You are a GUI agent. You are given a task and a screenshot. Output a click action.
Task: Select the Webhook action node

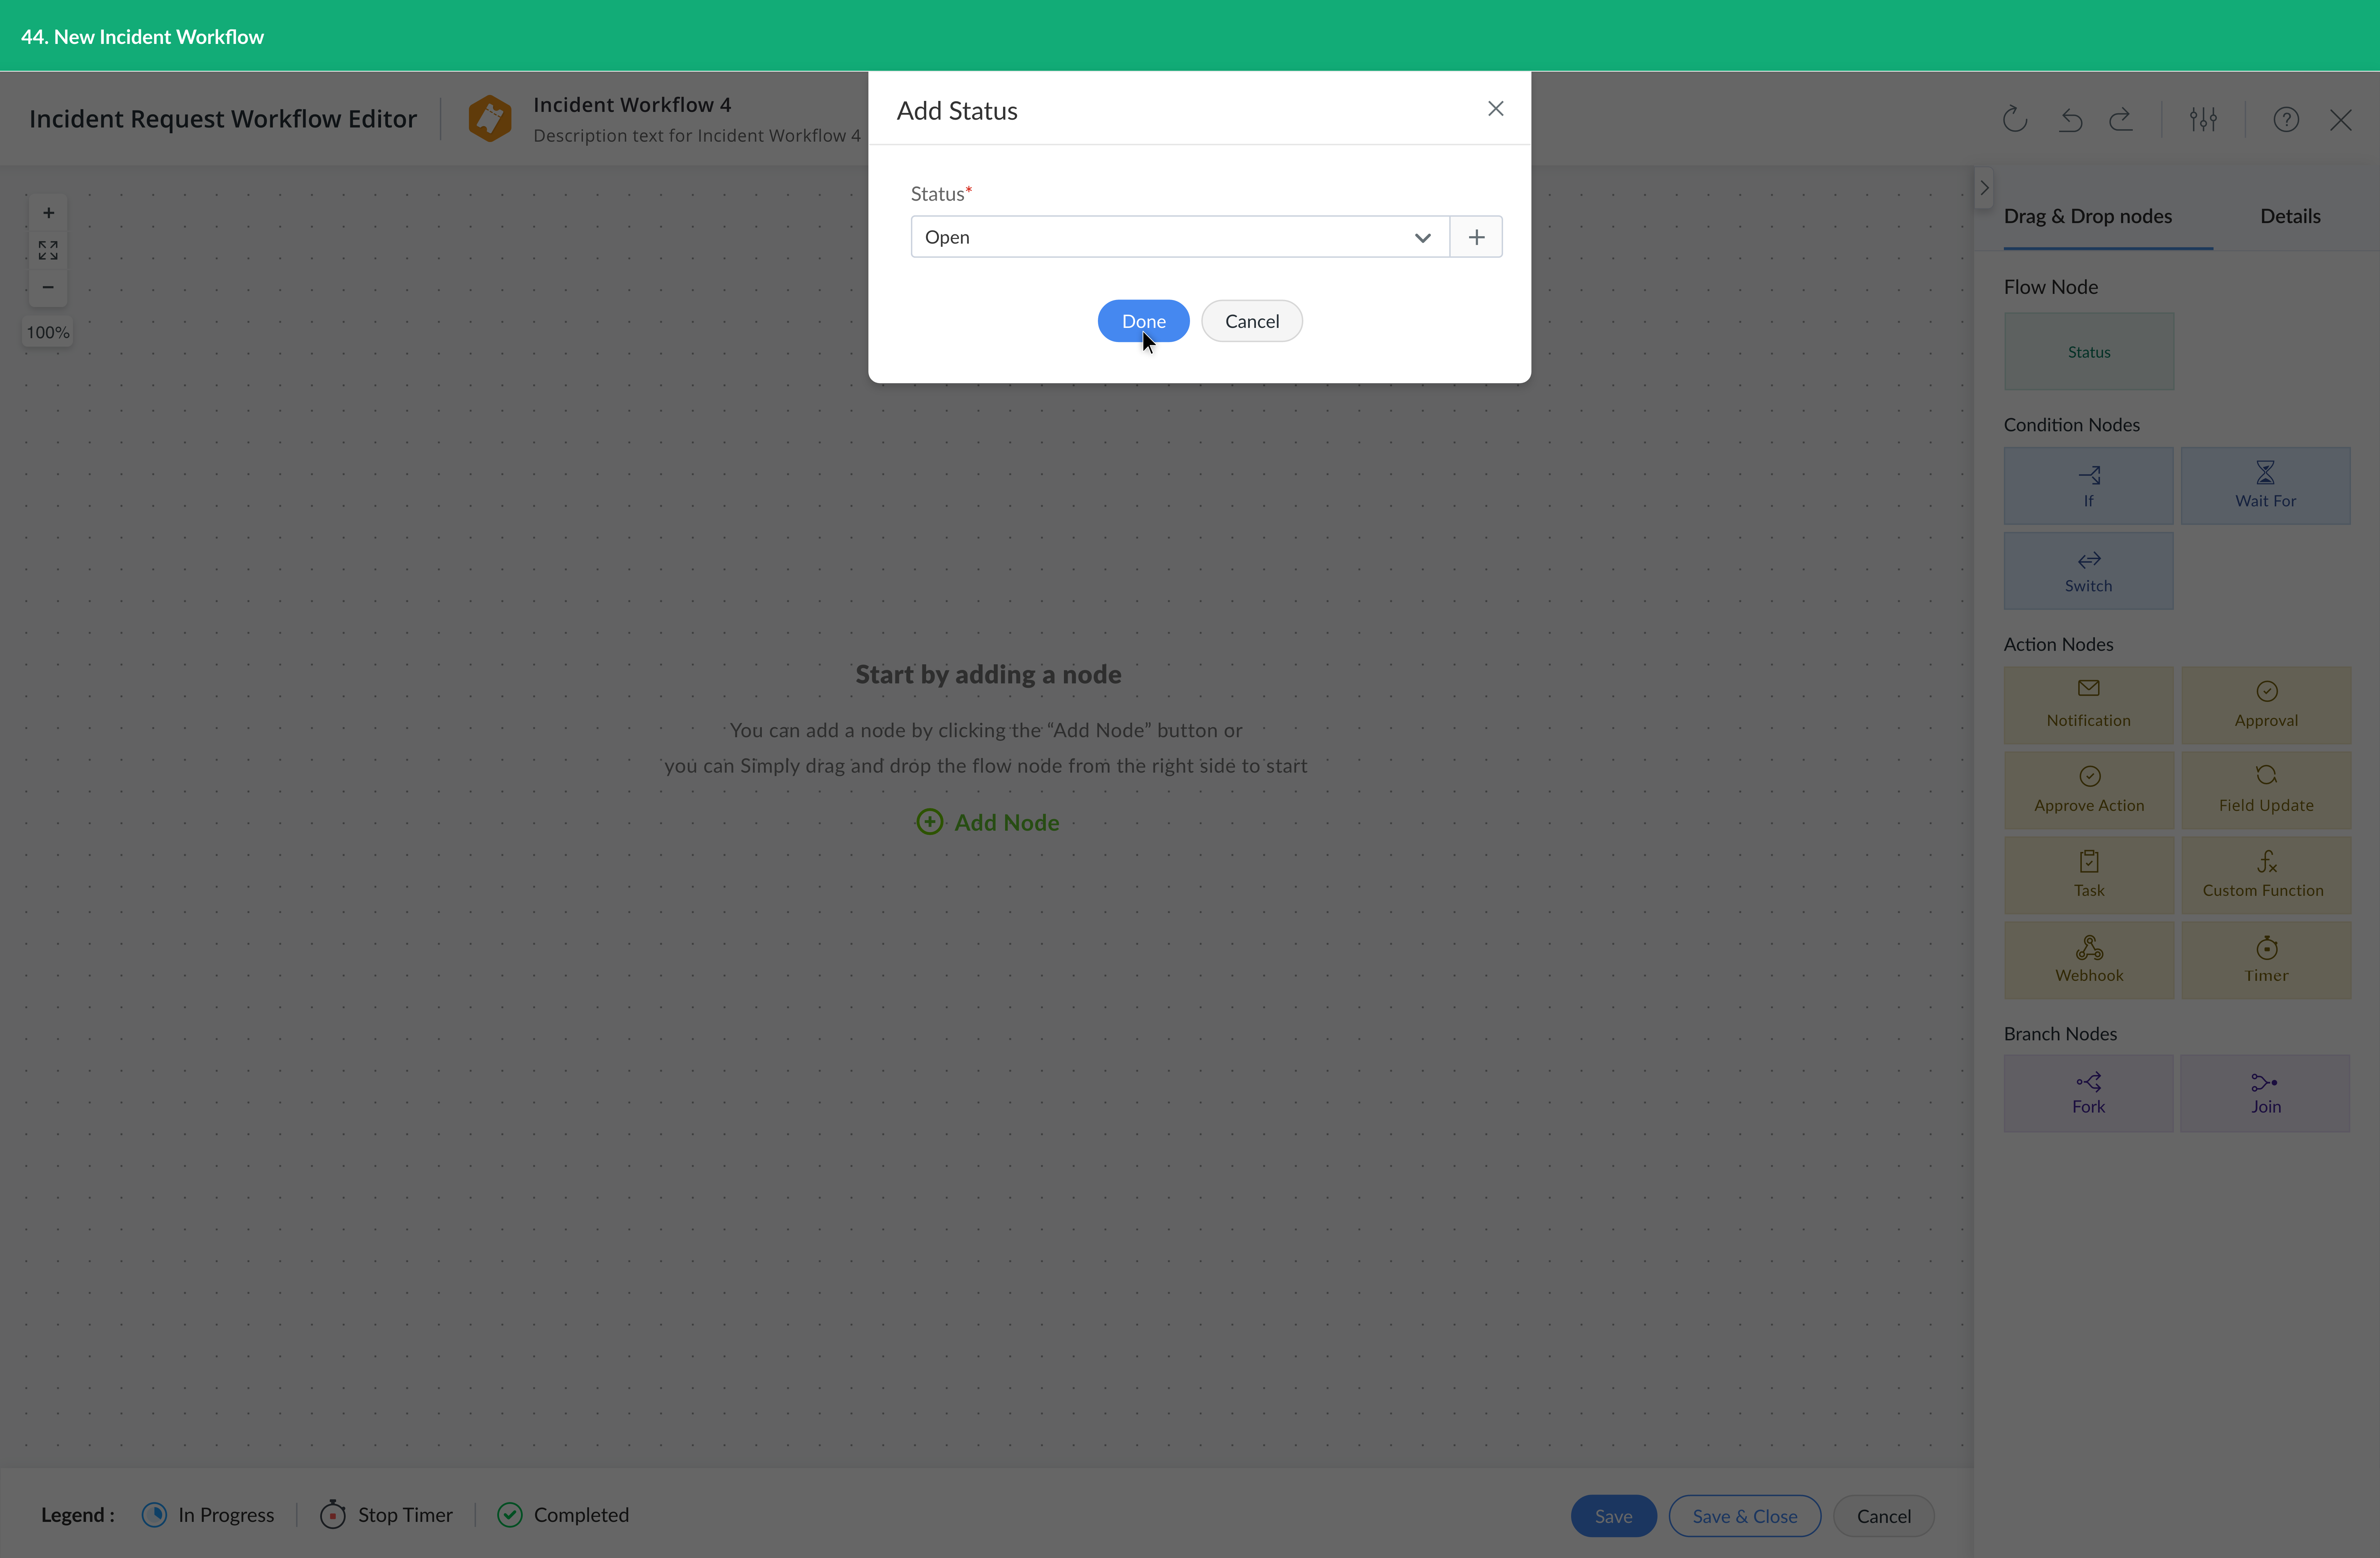pyautogui.click(x=2089, y=960)
